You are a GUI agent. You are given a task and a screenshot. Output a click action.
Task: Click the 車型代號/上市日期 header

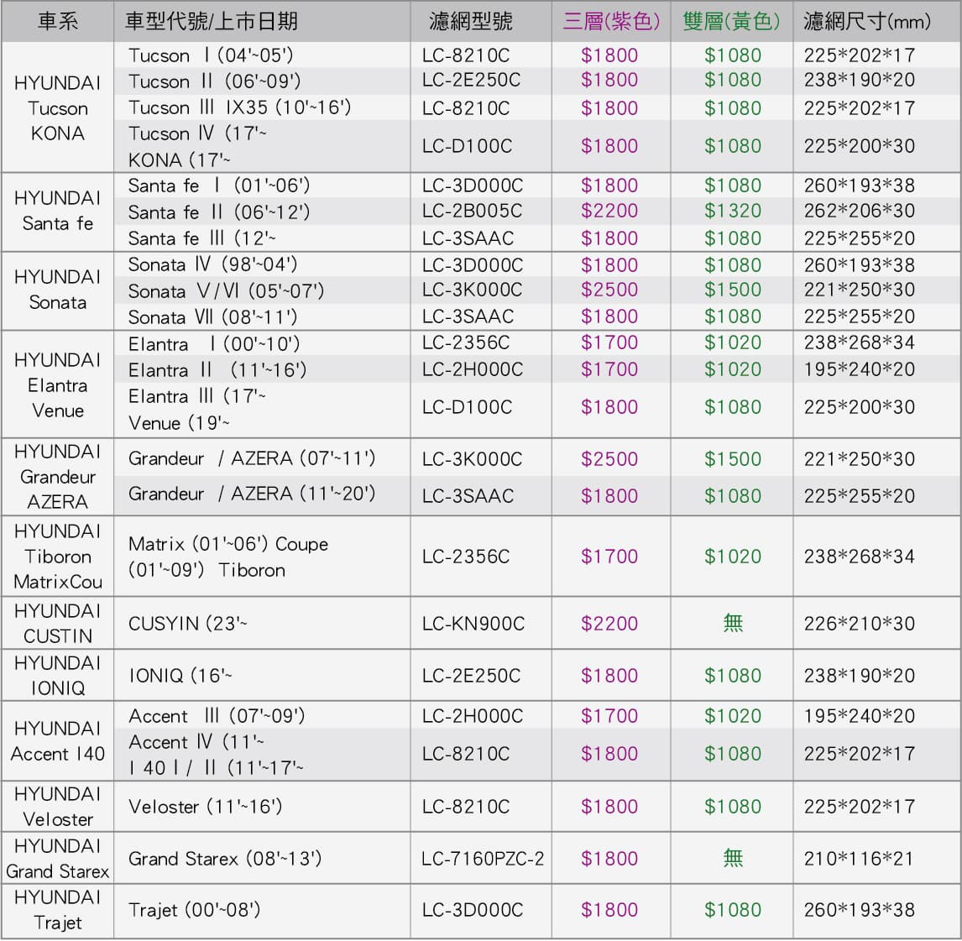click(x=212, y=22)
